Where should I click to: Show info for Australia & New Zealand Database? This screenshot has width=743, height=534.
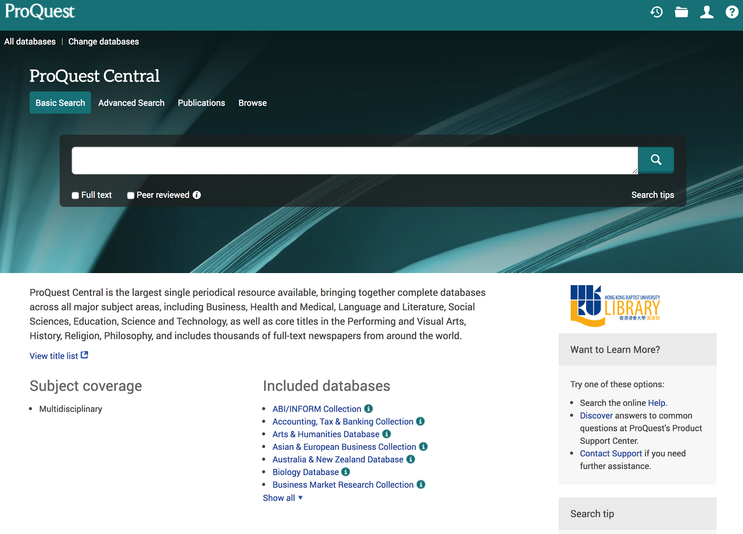coord(411,459)
